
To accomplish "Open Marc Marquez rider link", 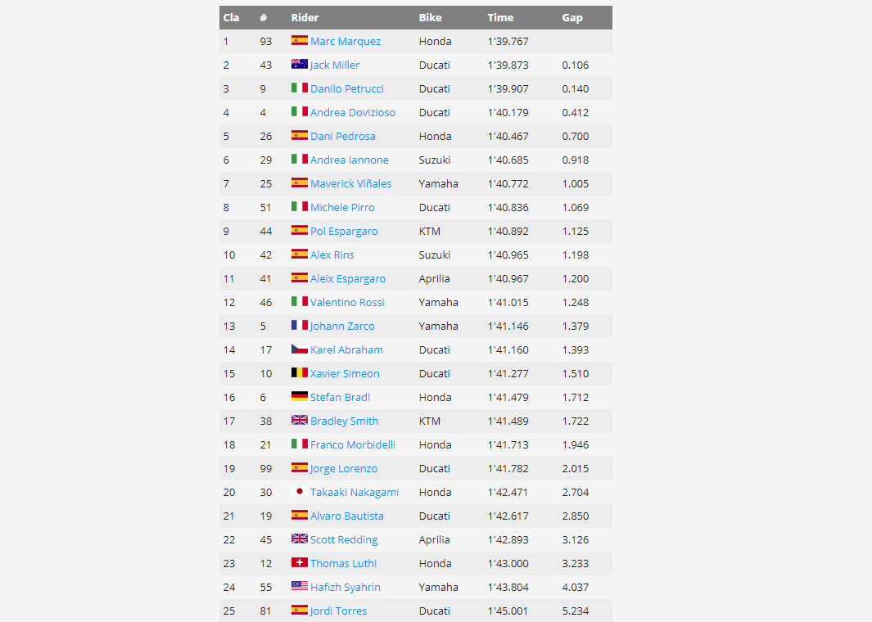I will pyautogui.click(x=346, y=41).
